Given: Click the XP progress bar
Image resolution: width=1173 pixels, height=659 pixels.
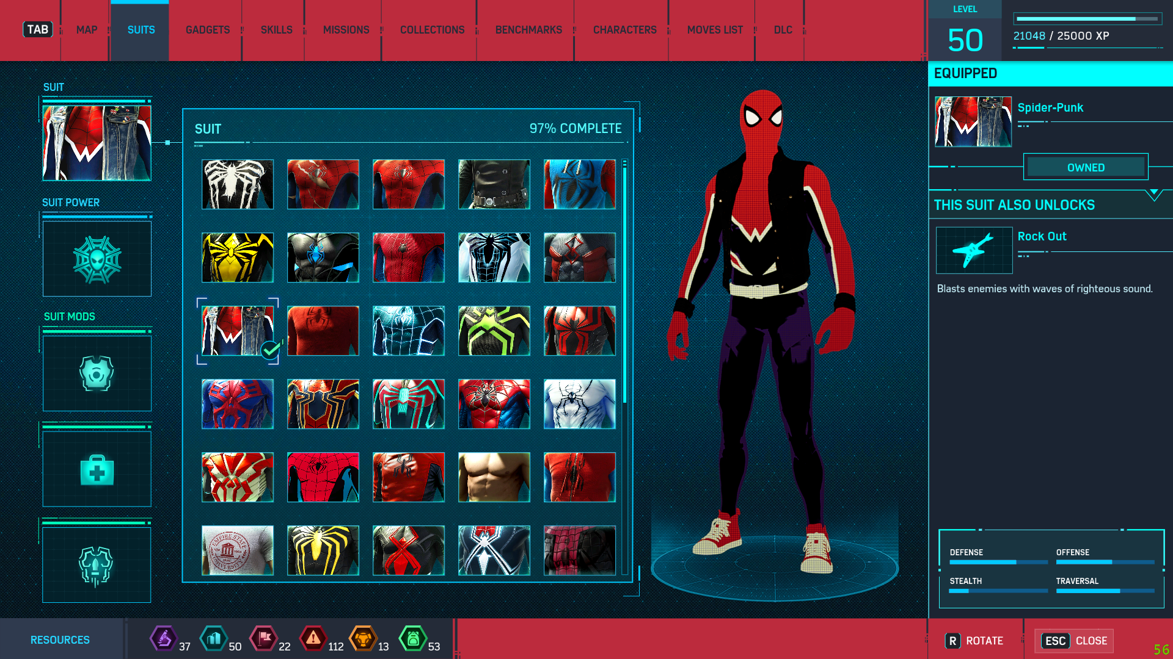Looking at the screenshot, I should click(1087, 19).
